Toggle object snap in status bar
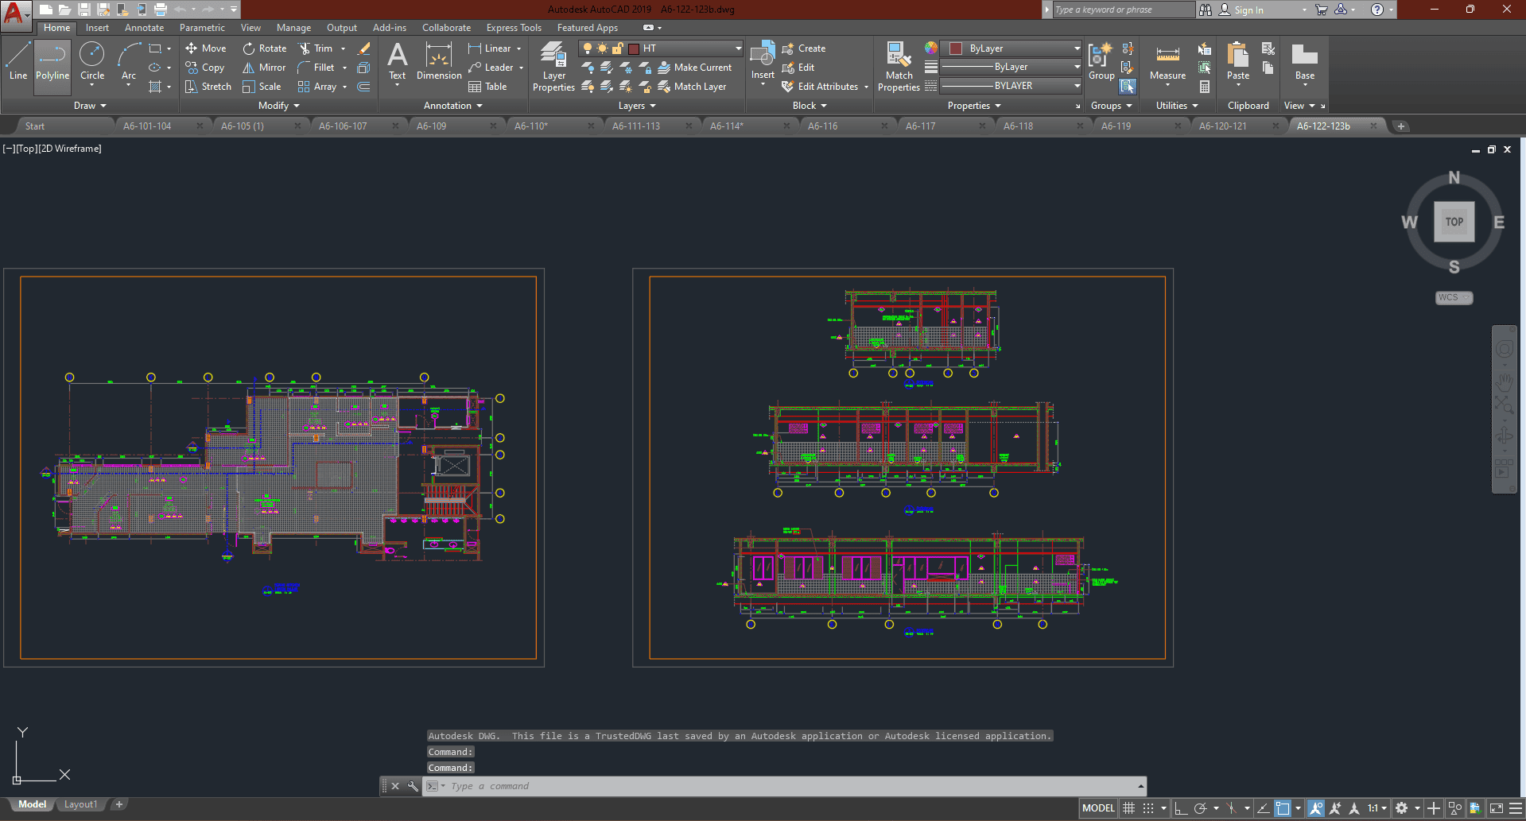1526x821 pixels. [x=1283, y=808]
